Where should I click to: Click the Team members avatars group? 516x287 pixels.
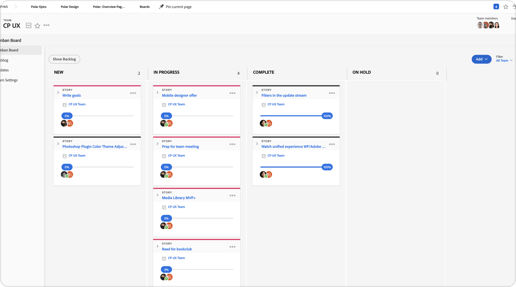click(x=488, y=25)
